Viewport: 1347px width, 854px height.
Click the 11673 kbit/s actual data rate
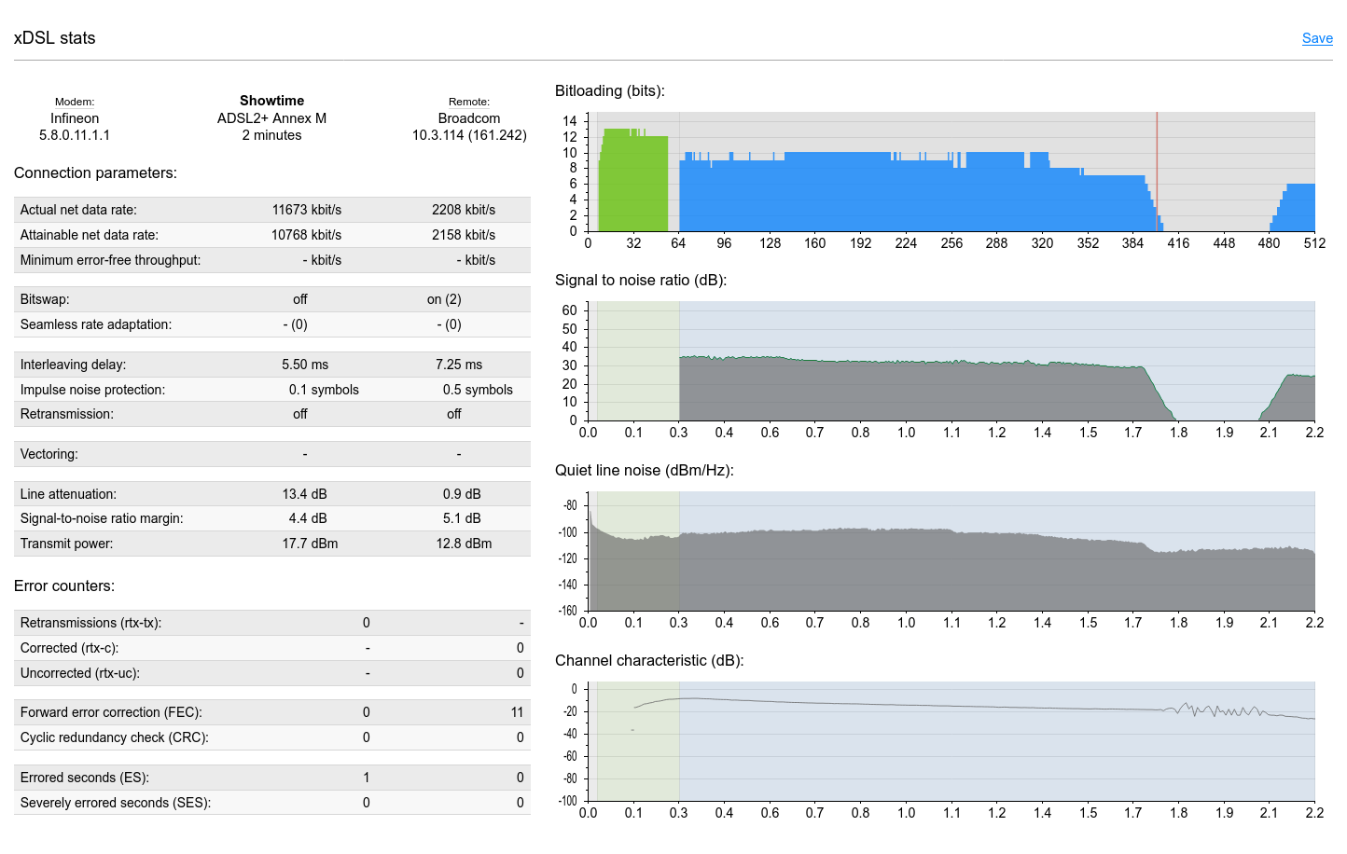coord(307,210)
